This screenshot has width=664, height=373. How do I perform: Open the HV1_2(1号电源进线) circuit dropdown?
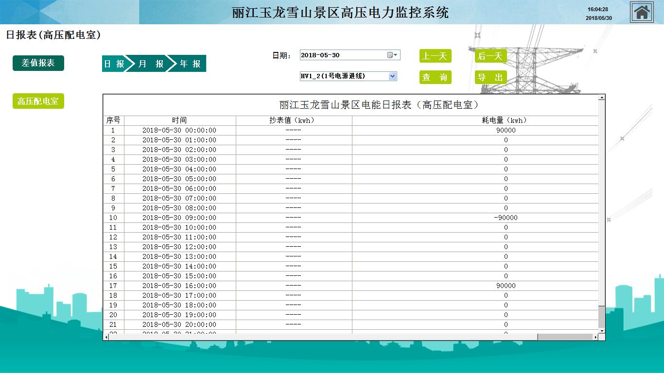(348, 76)
